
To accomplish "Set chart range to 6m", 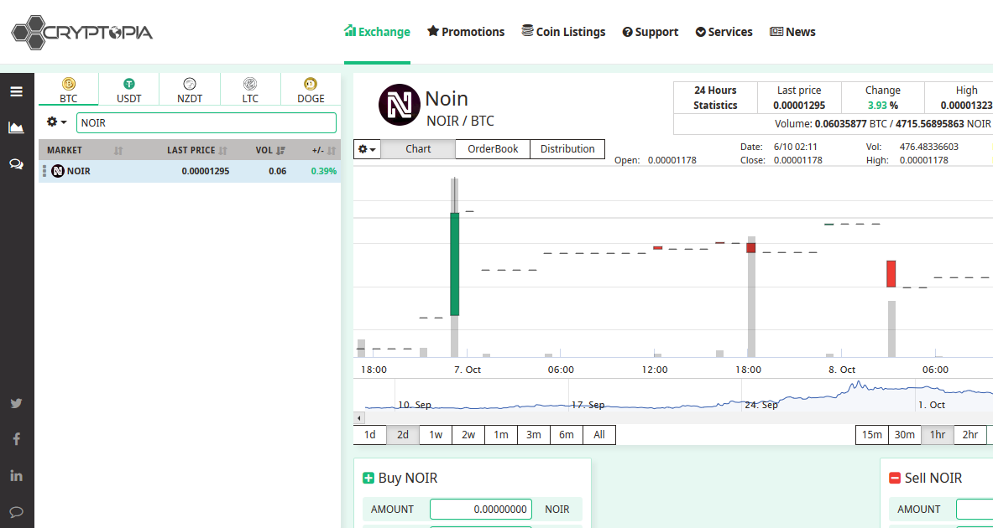I will [567, 434].
